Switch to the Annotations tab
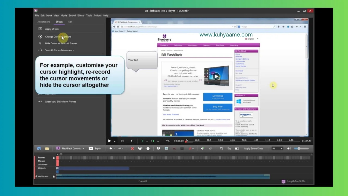The height and width of the screenshot is (196, 348). click(x=44, y=22)
